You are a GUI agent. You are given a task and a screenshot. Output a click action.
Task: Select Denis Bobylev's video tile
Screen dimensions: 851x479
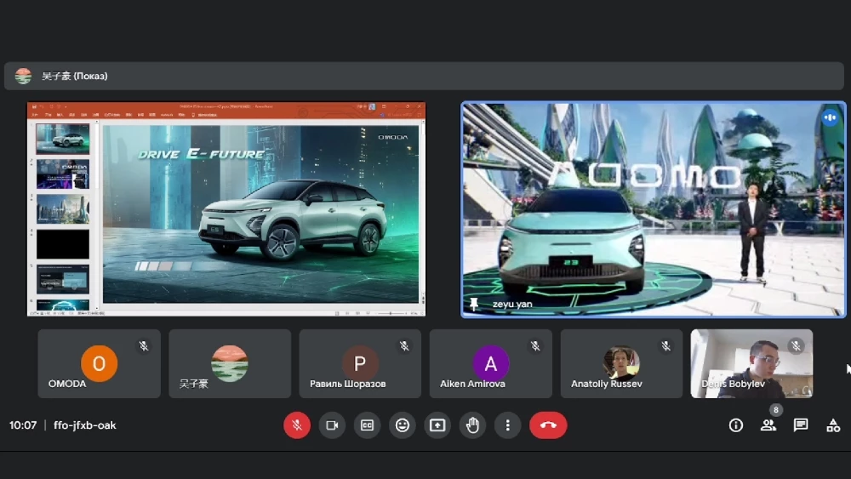751,363
